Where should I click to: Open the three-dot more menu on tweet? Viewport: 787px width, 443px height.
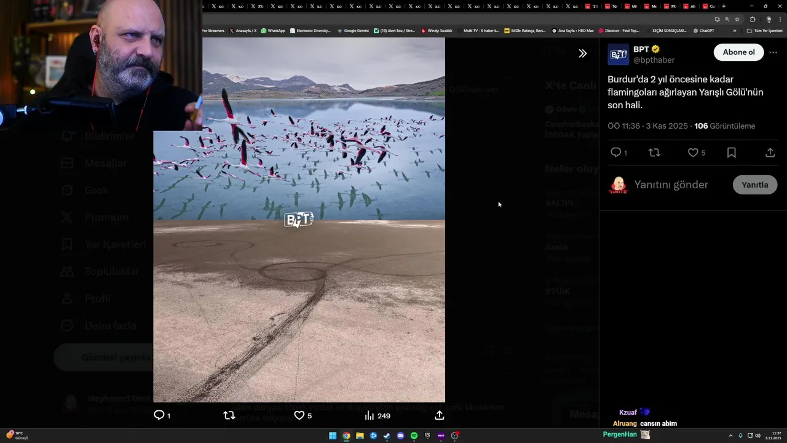773,53
